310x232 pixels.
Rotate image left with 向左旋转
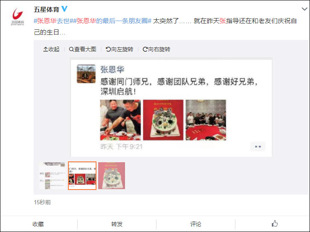(120, 49)
